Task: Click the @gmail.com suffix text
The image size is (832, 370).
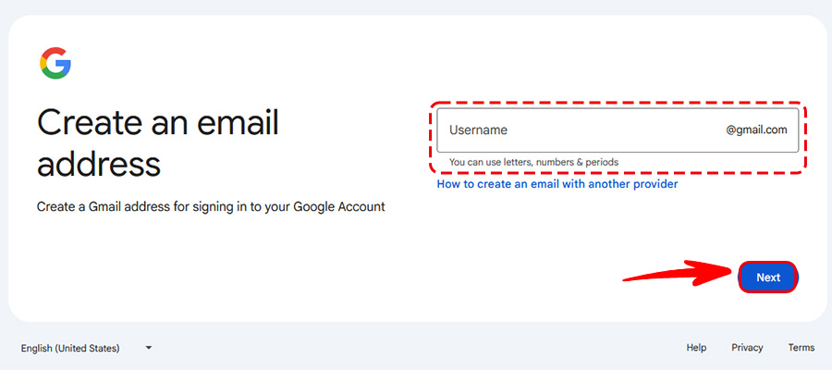Action: [x=756, y=130]
